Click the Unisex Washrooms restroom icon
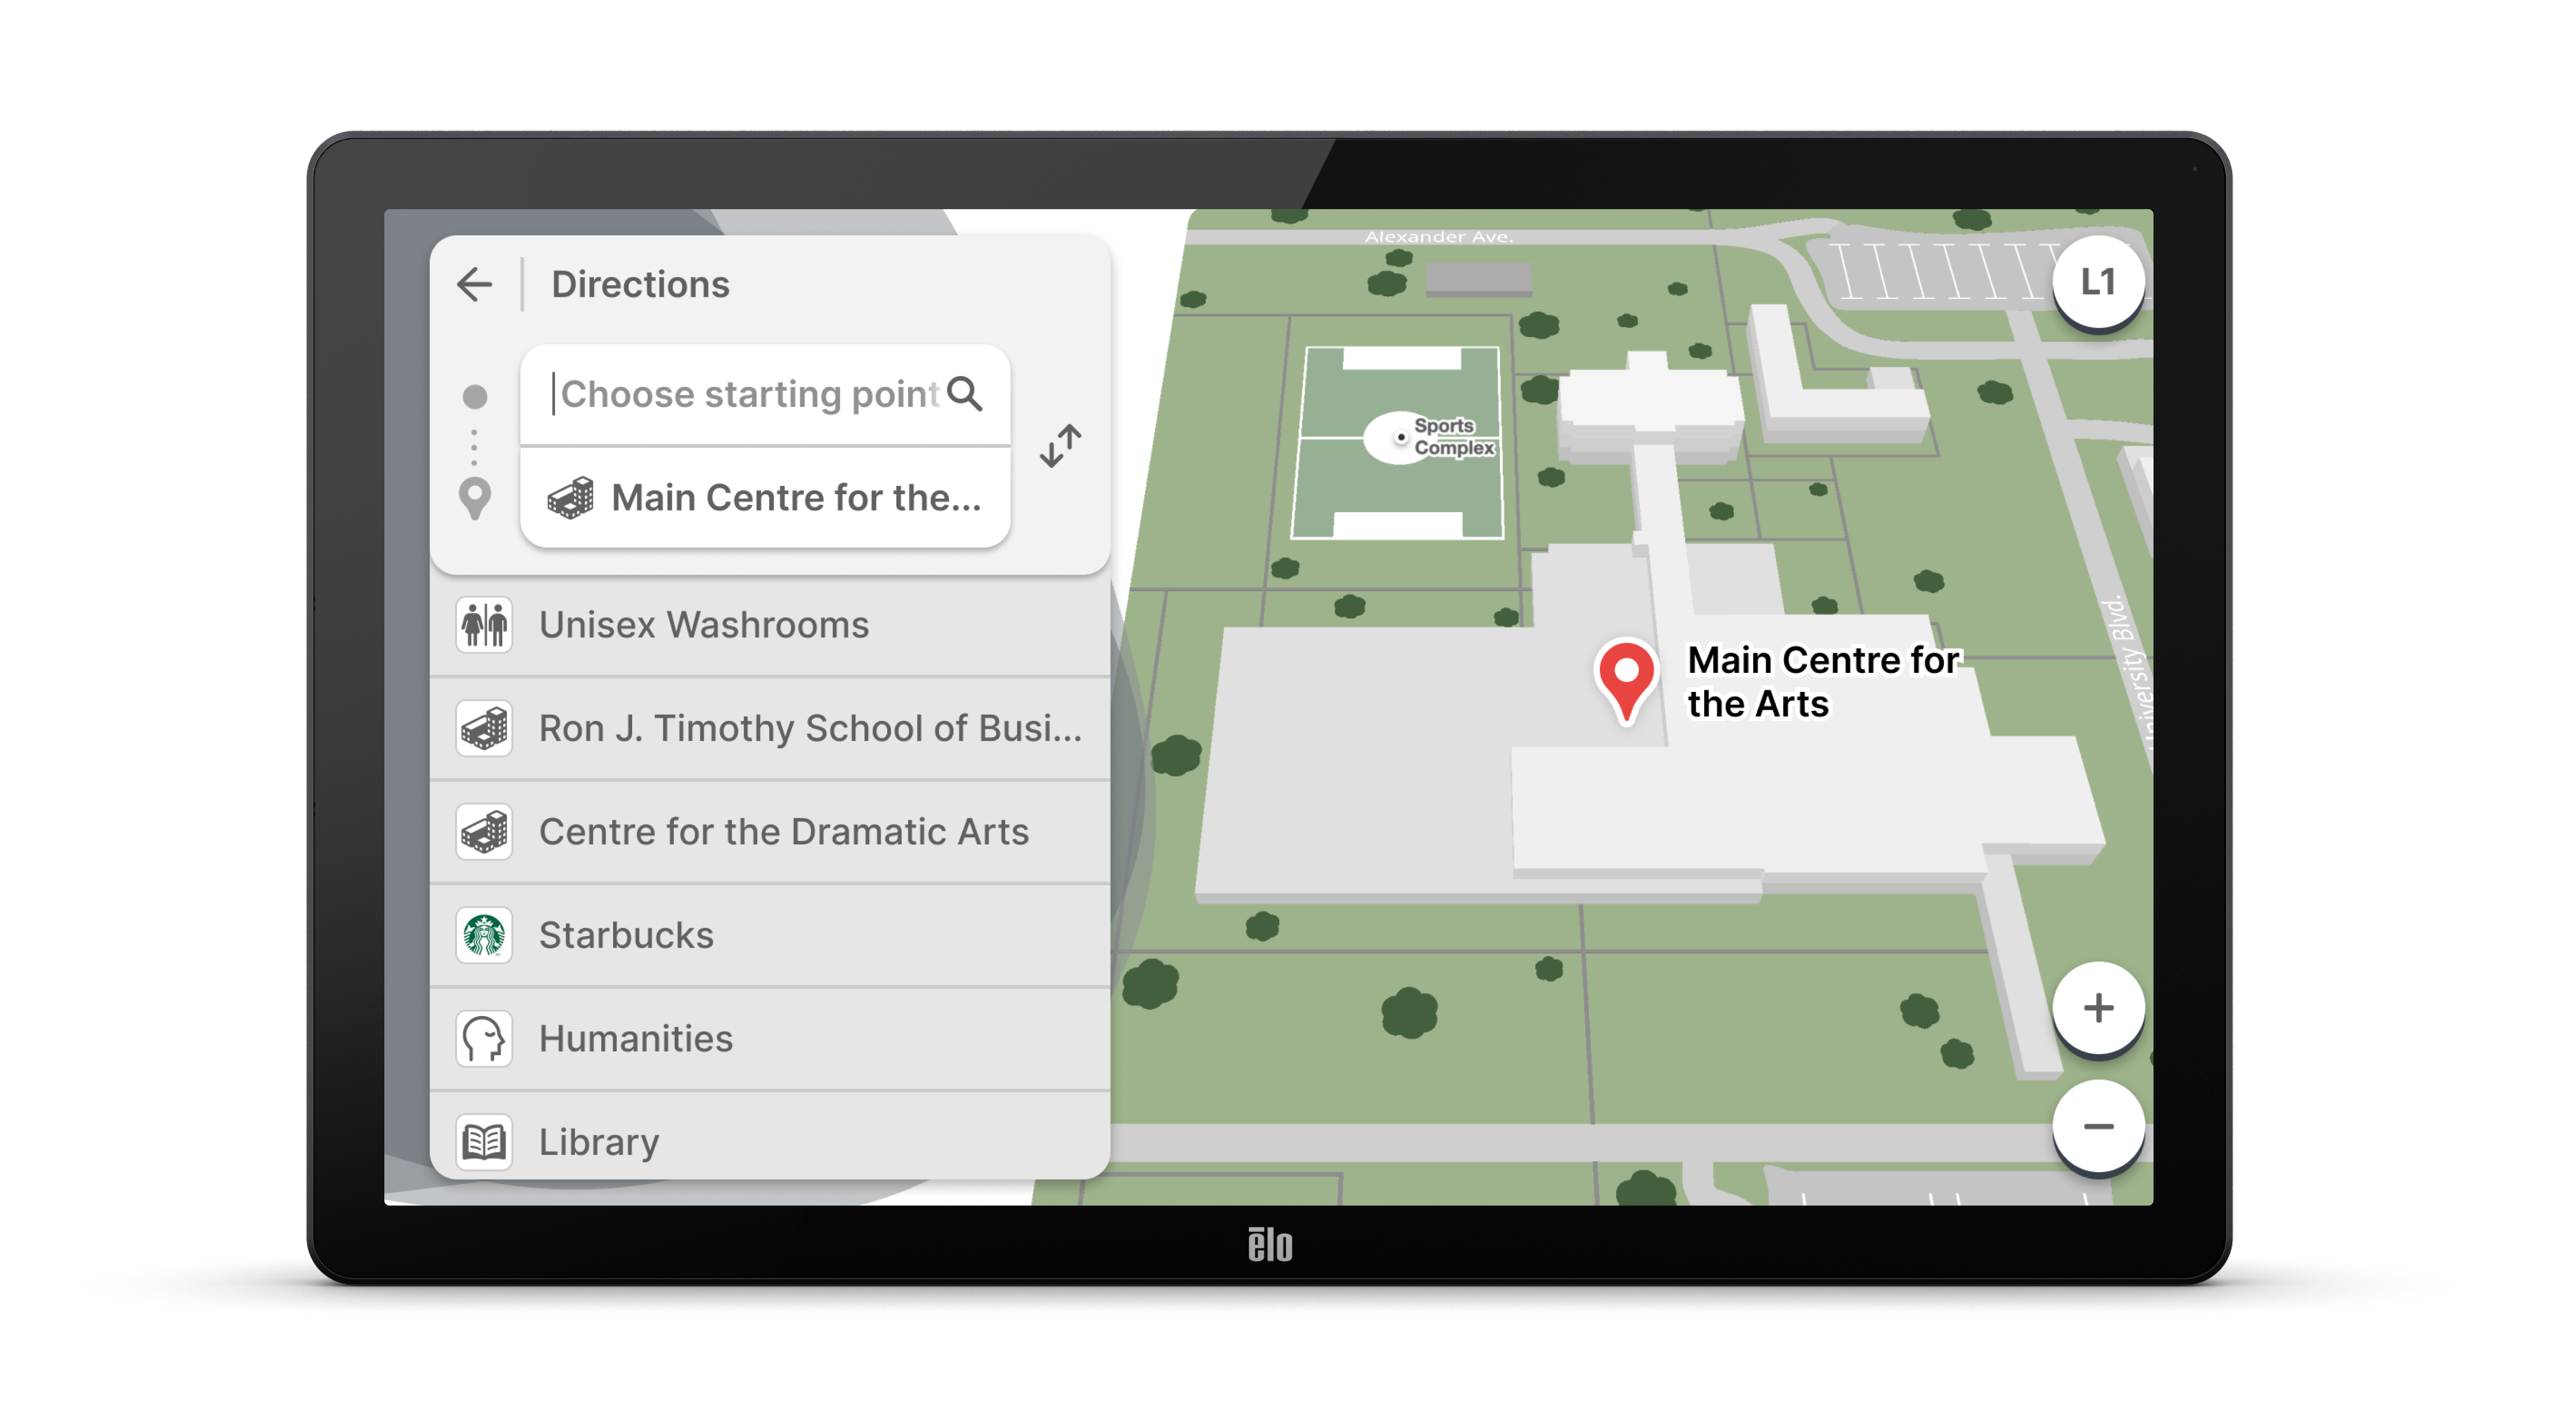Screen dimensions: 2576x1423 tap(484, 626)
